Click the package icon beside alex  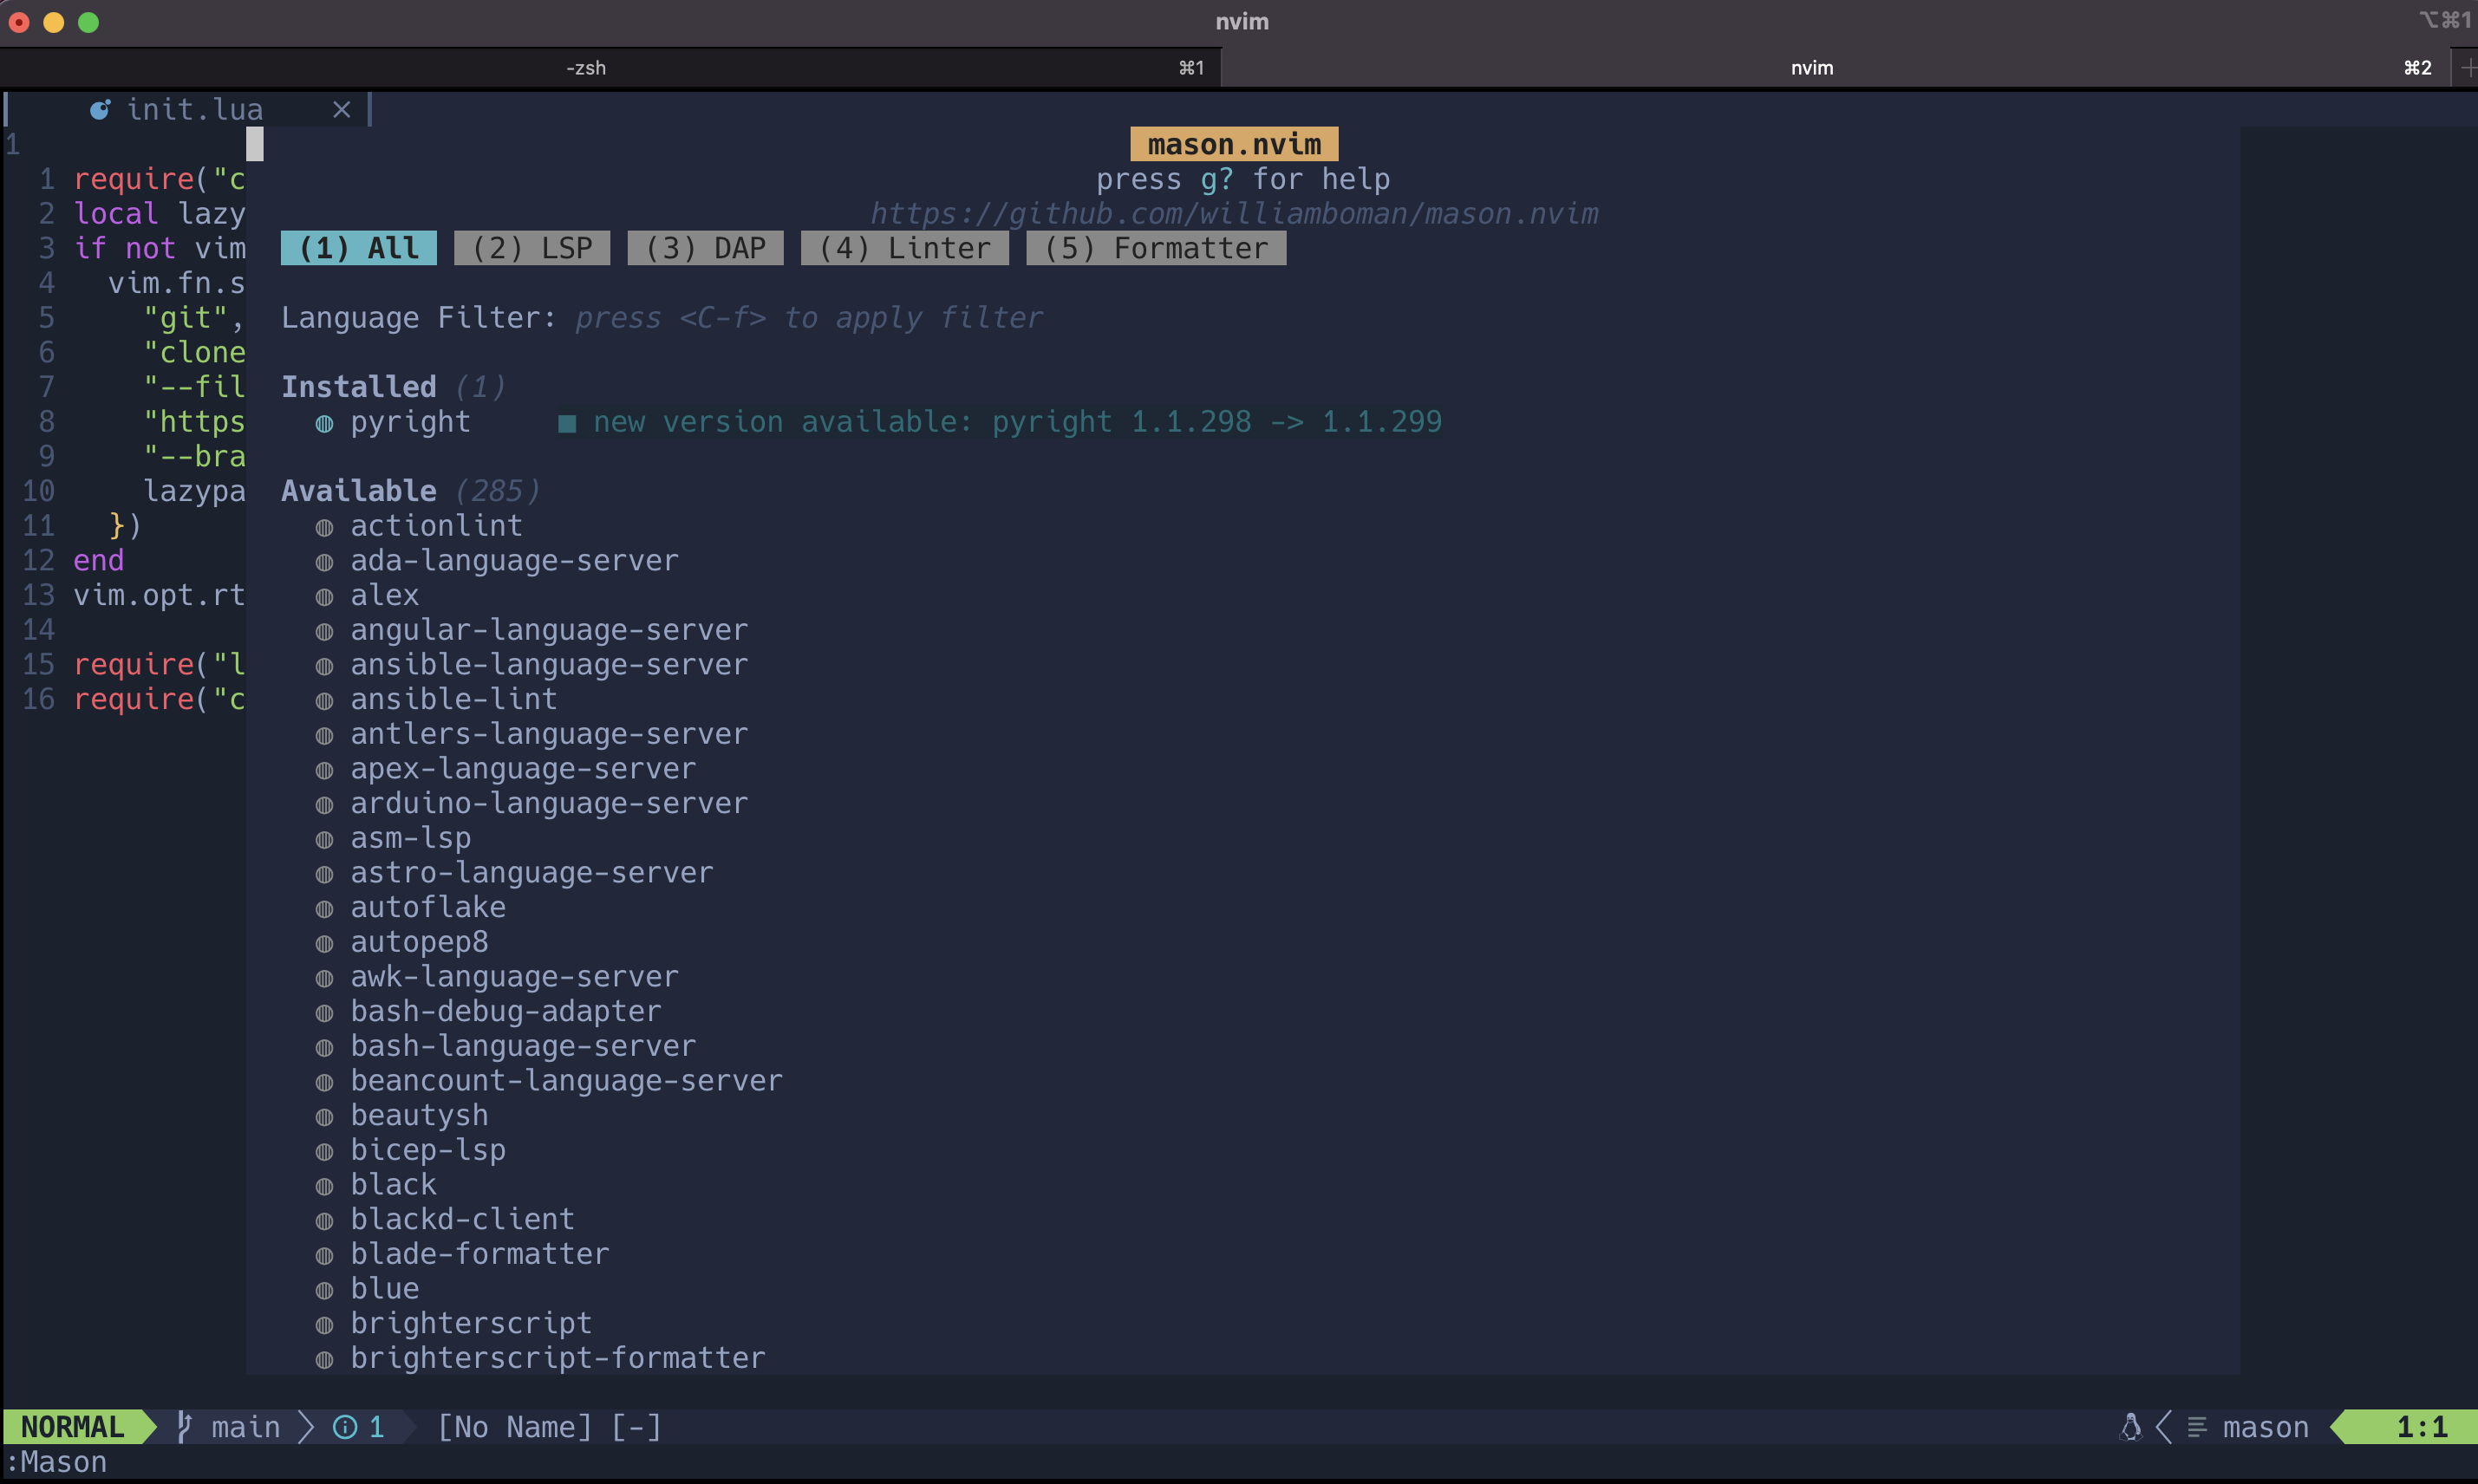324,596
